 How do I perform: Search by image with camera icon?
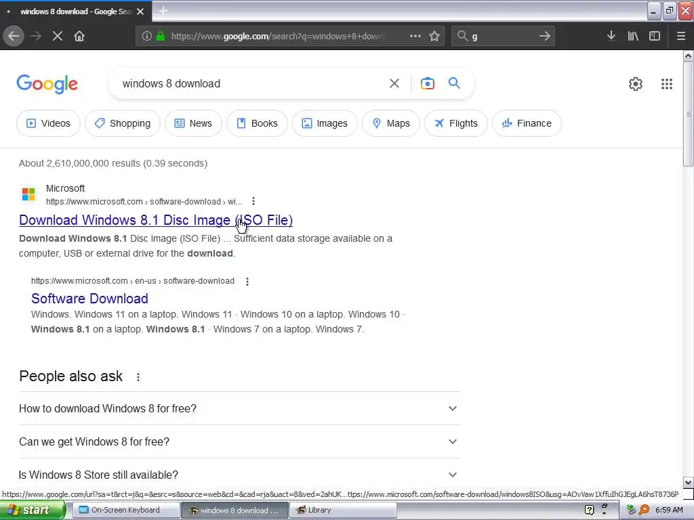(x=427, y=83)
